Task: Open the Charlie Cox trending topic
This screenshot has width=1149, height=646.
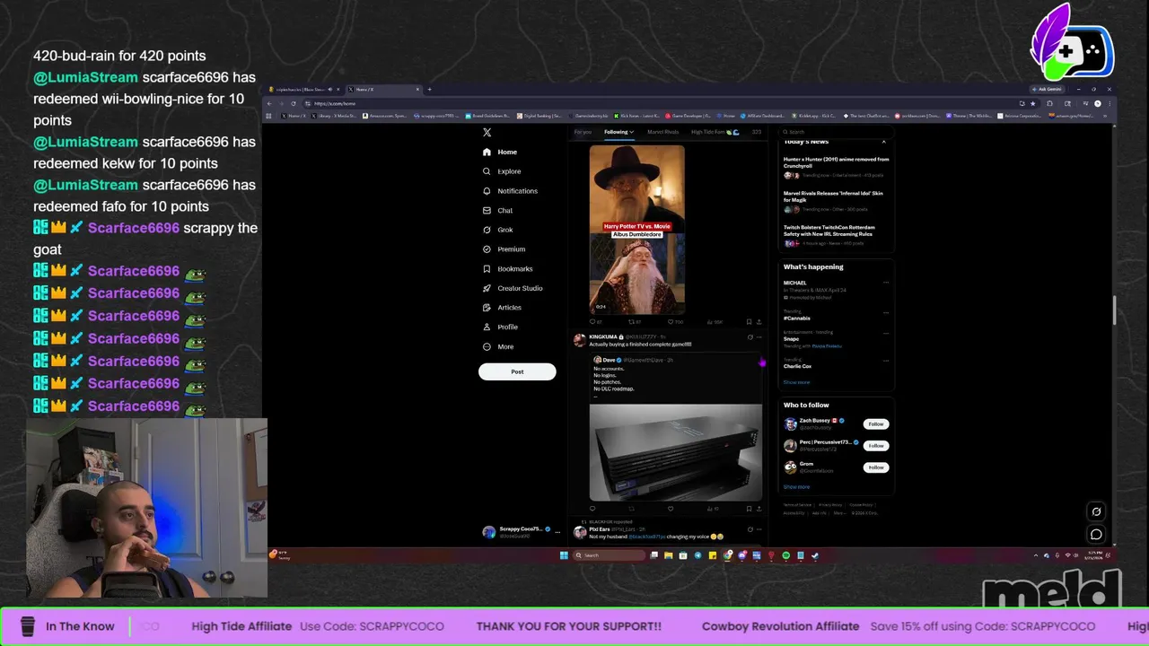Action: tap(797, 366)
